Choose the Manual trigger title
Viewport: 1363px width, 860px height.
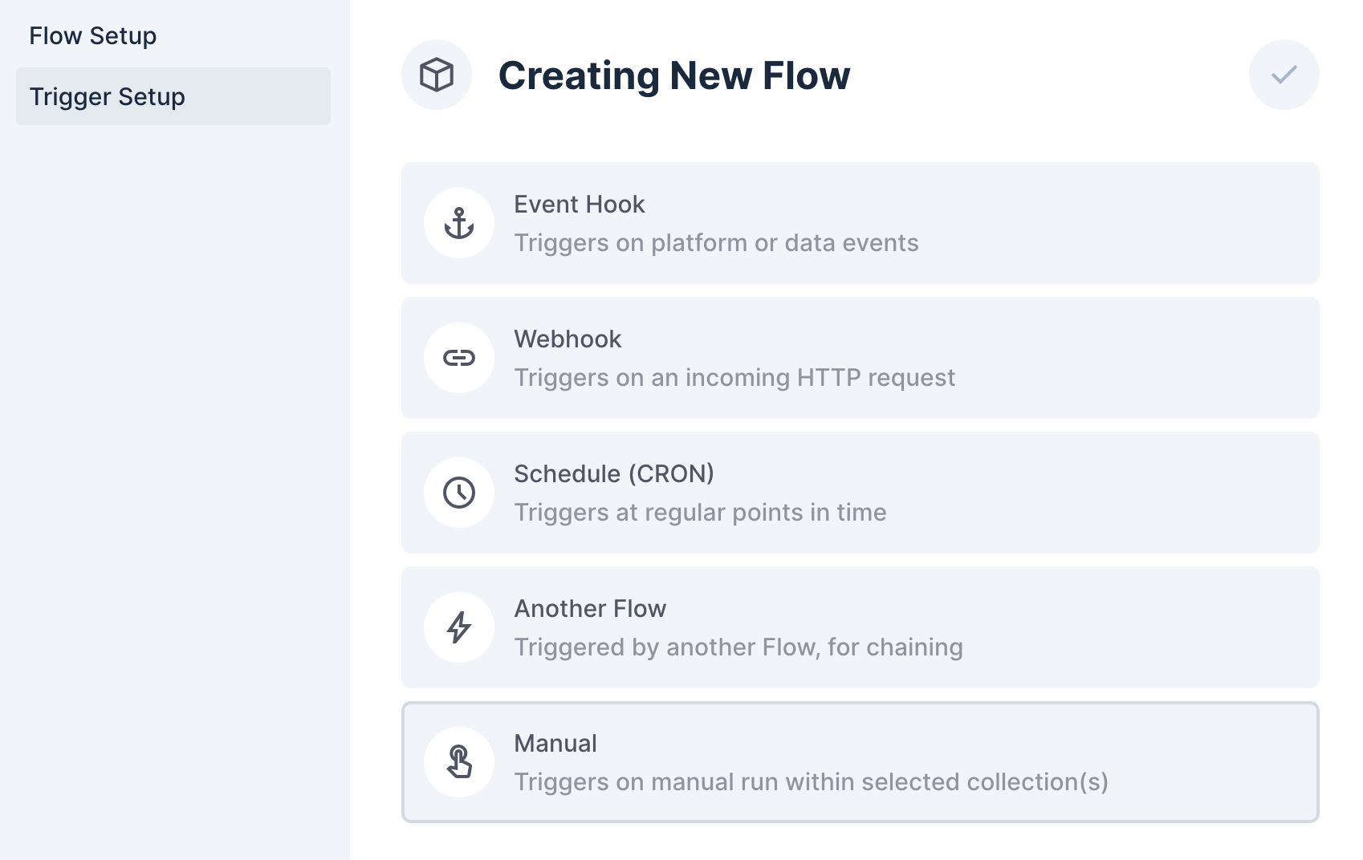[555, 743]
